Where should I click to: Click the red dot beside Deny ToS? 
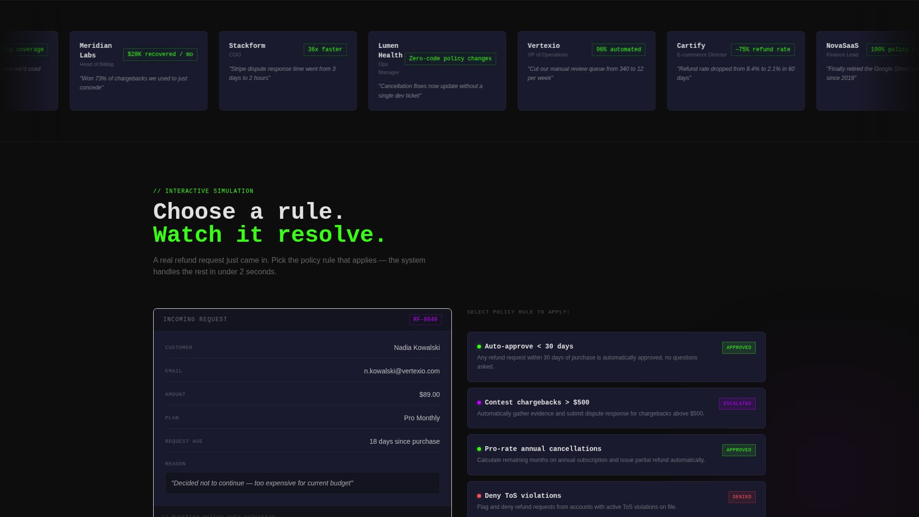pyautogui.click(x=479, y=496)
